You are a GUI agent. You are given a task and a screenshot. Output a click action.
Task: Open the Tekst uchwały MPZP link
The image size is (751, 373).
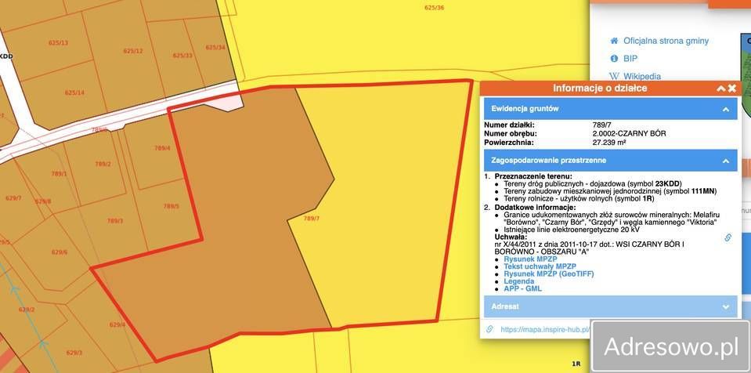pyautogui.click(x=540, y=266)
